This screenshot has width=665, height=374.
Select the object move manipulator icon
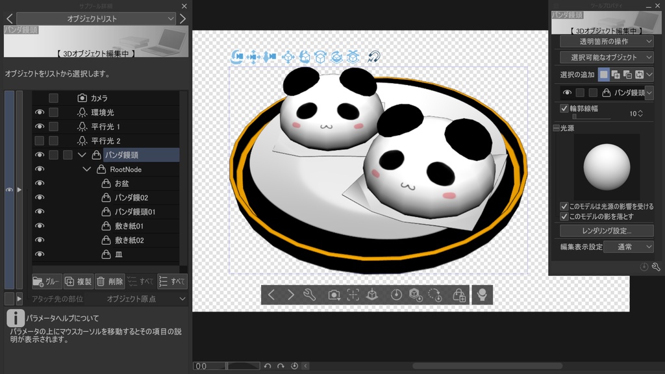(288, 57)
